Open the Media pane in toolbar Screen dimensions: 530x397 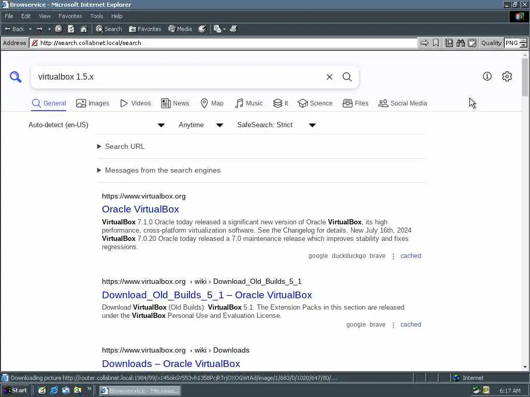[x=180, y=29]
